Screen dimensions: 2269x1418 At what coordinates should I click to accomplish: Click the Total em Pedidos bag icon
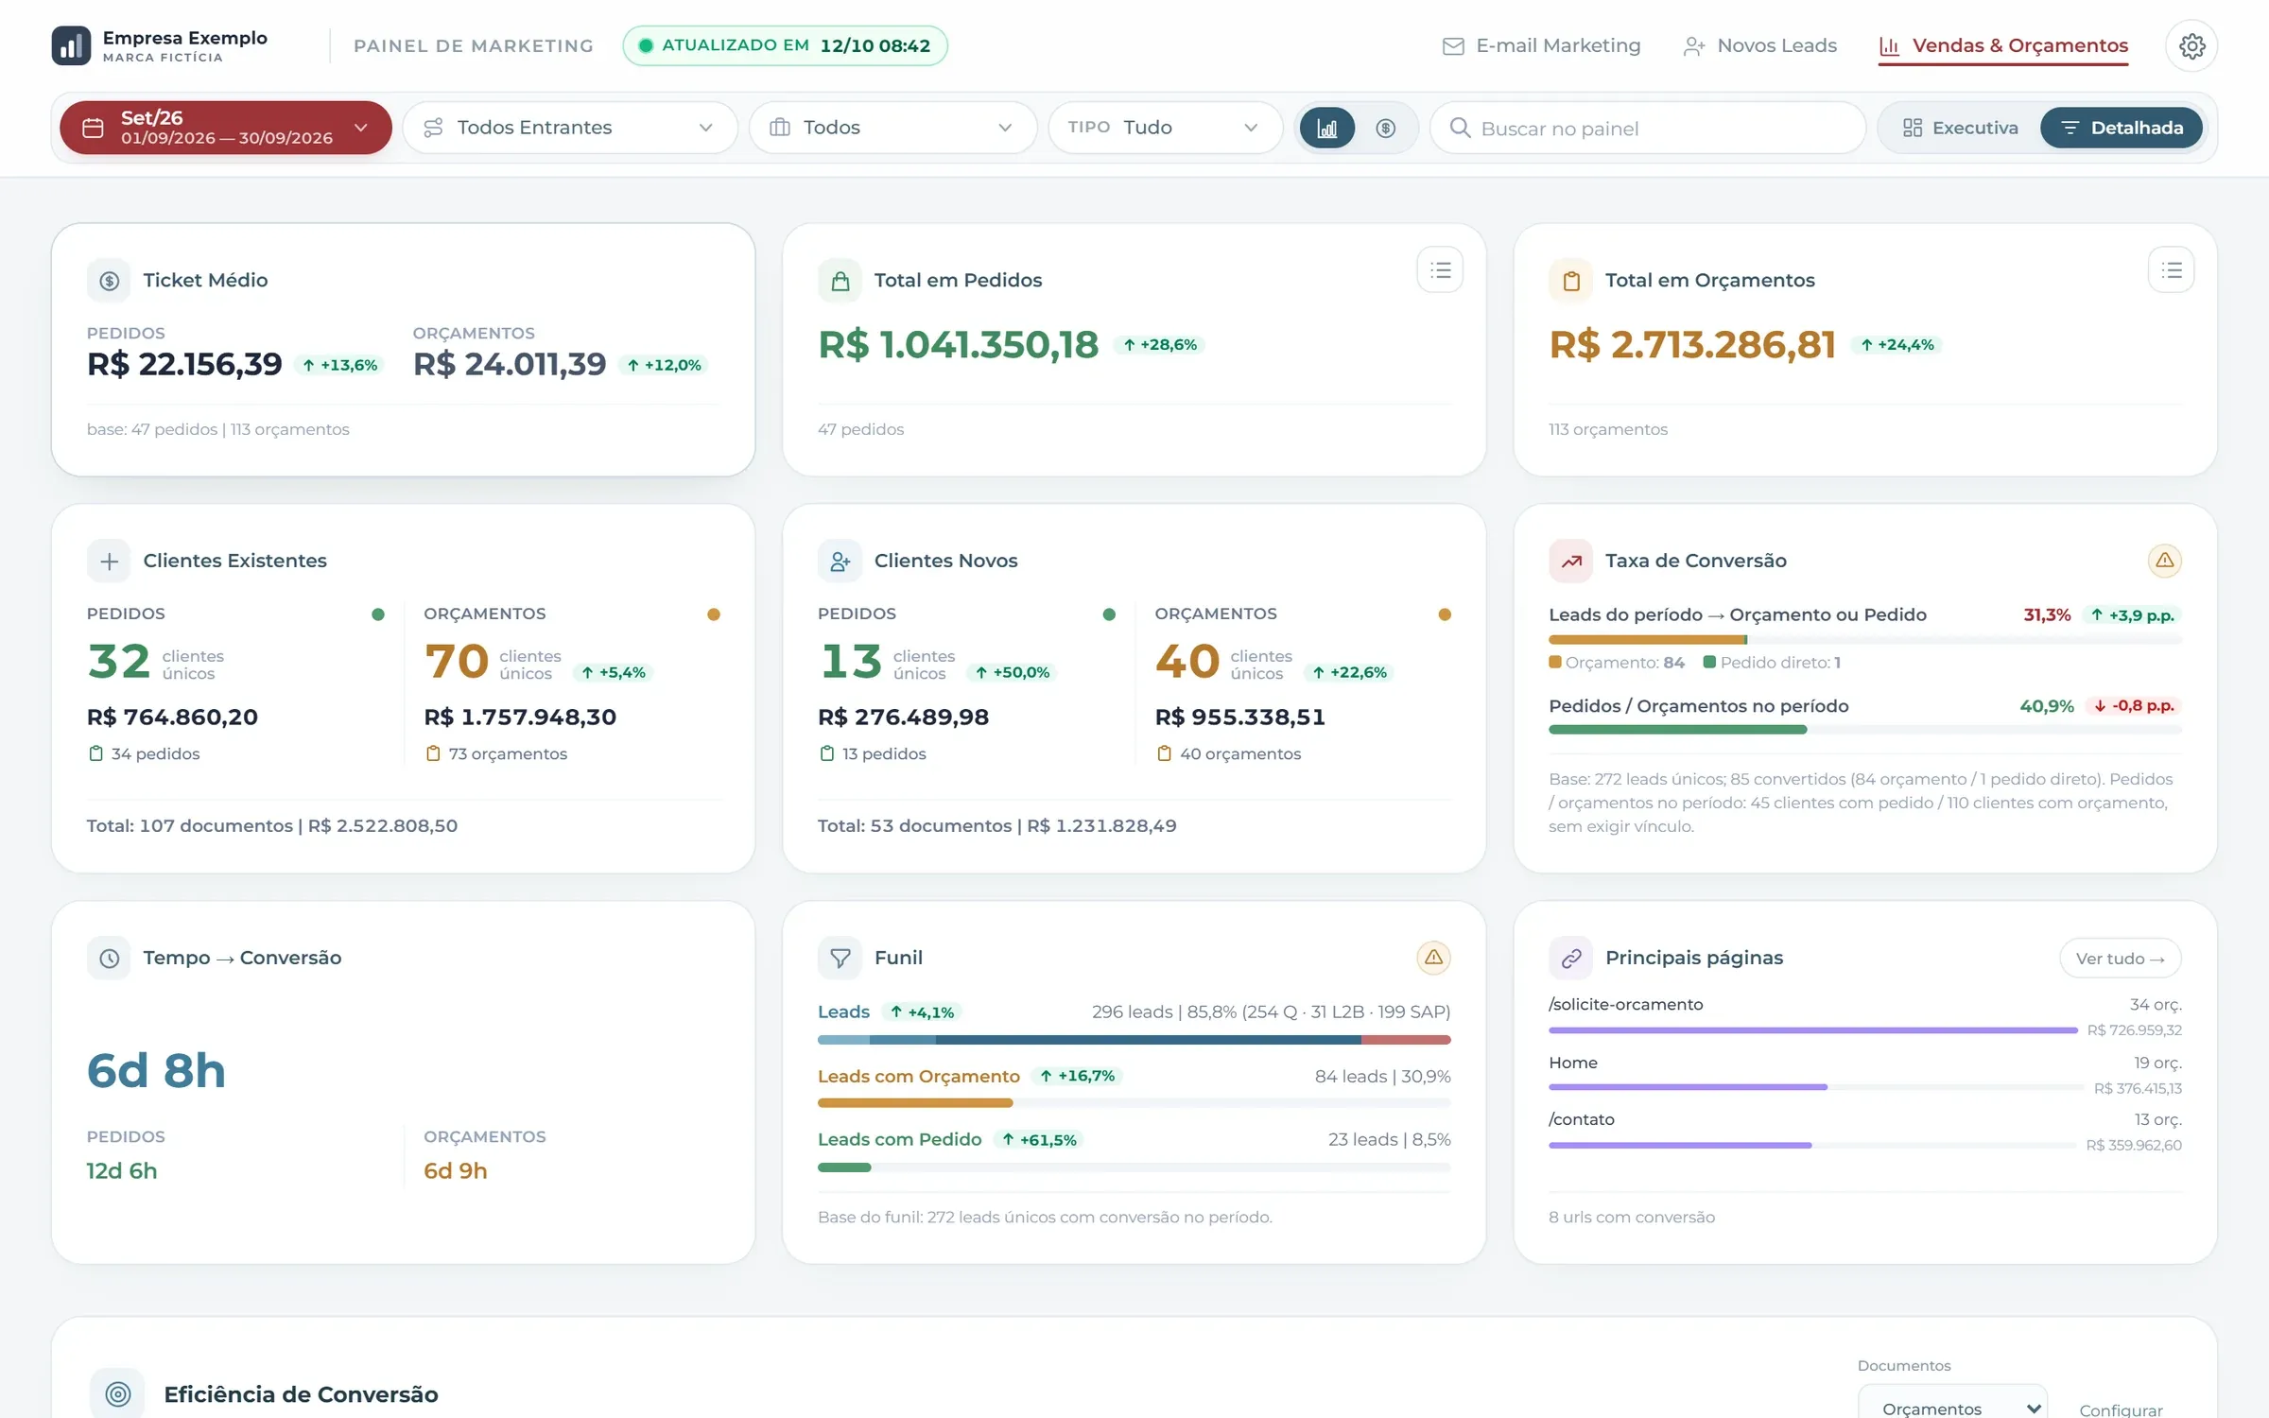(840, 281)
